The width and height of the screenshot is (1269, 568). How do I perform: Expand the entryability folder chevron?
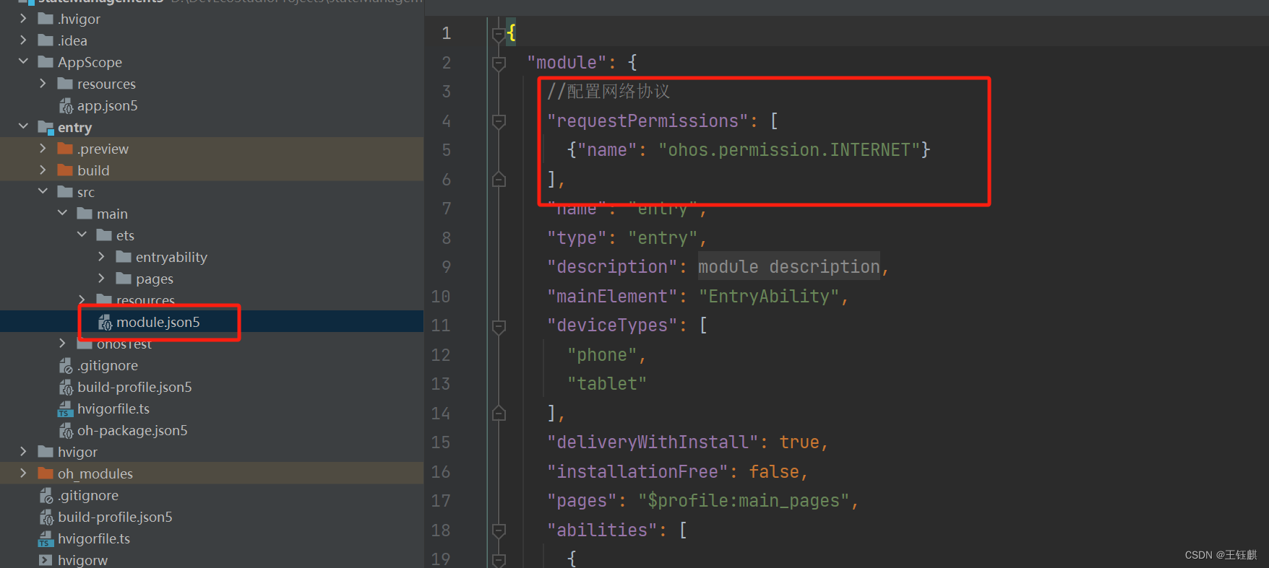pos(101,257)
